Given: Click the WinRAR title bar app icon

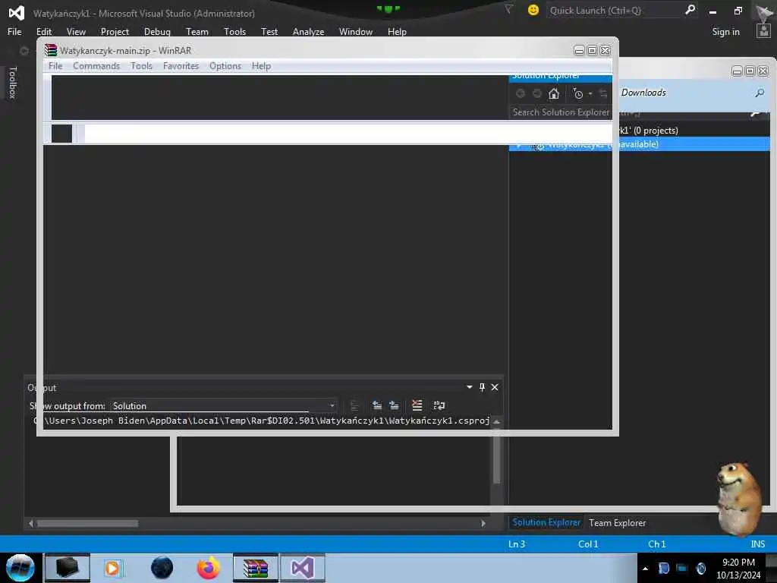Looking at the screenshot, I should tap(51, 50).
